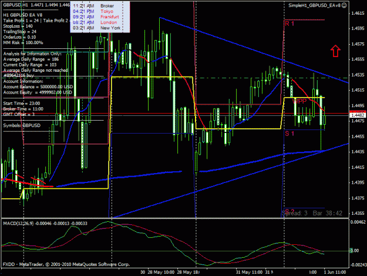
Task: Click 'Average Daily Range not reached' text
Action: (x=36, y=71)
